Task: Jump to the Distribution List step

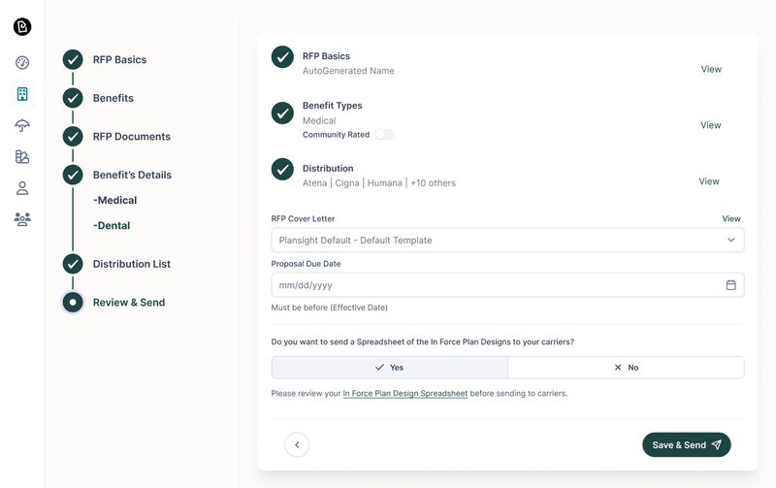Action: tap(131, 264)
